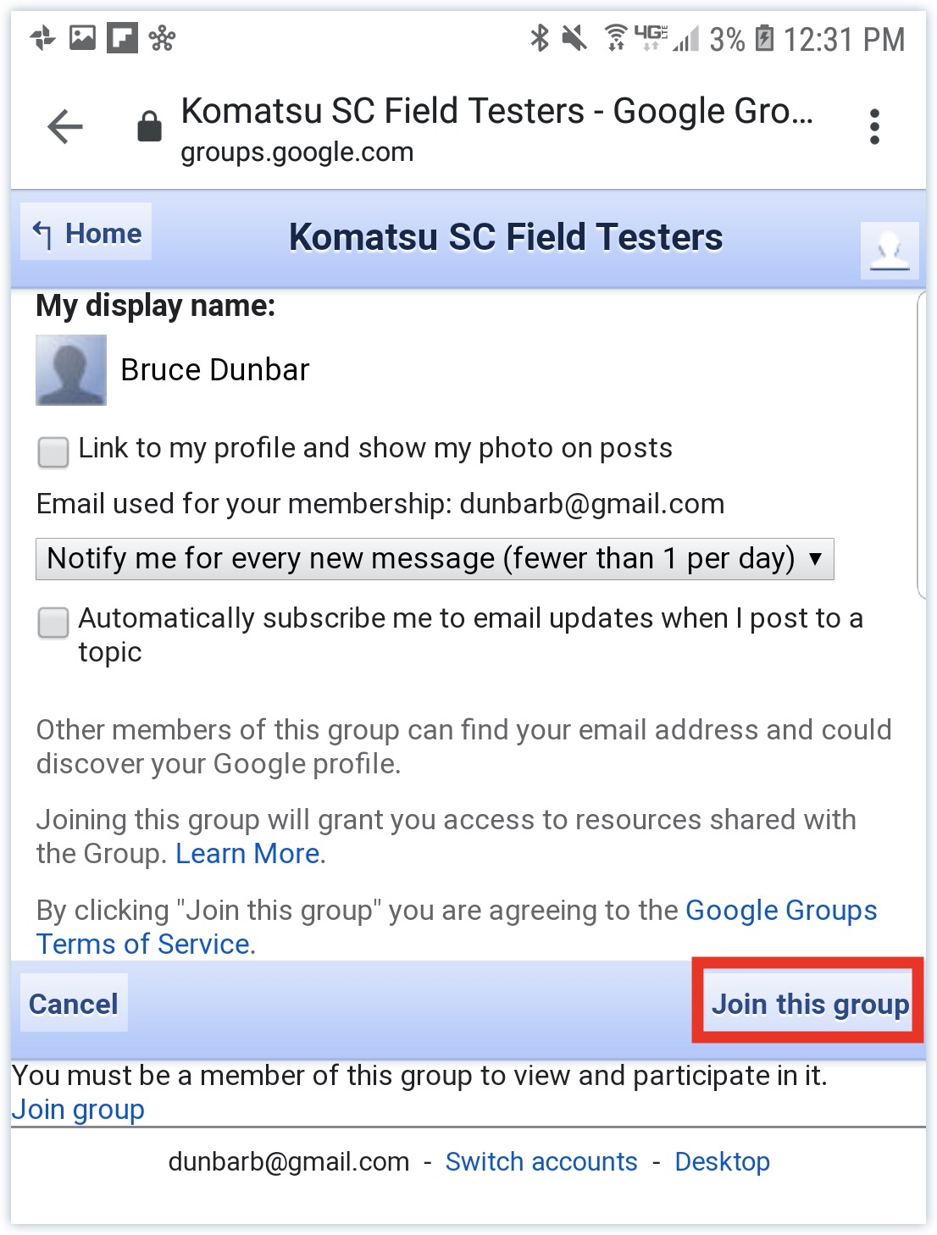Click the Cancel button
This screenshot has height=1235, width=937.
click(x=74, y=1004)
